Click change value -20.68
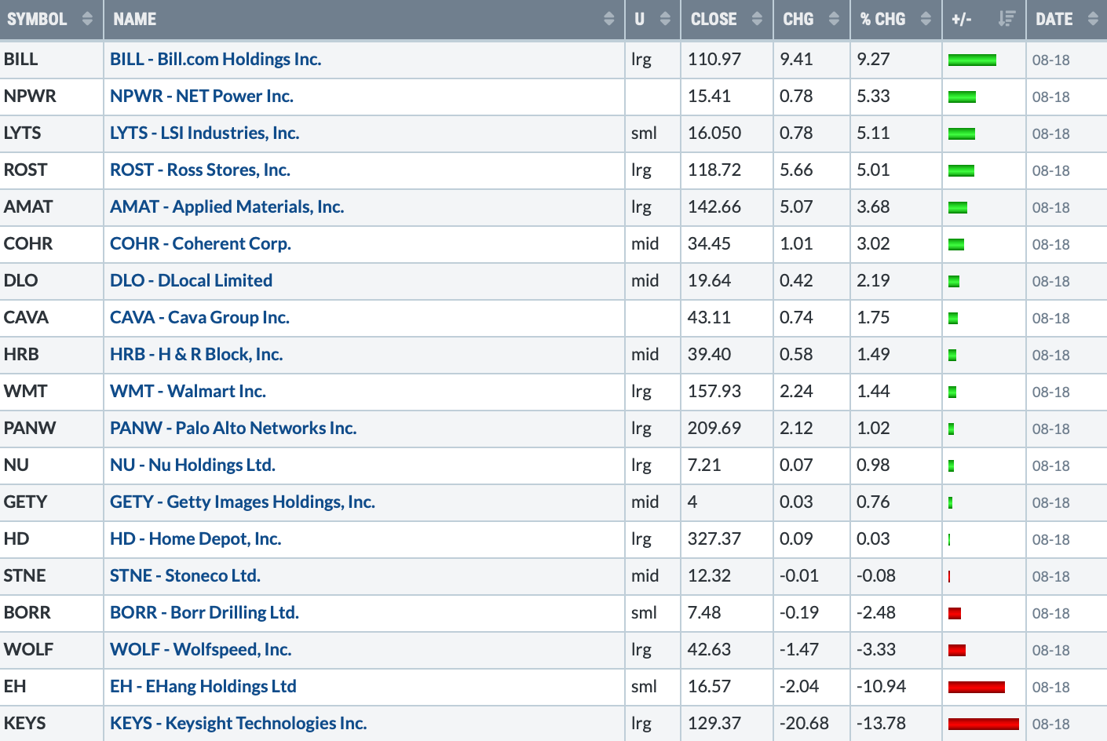Screen dimensions: 1107x741 804,723
